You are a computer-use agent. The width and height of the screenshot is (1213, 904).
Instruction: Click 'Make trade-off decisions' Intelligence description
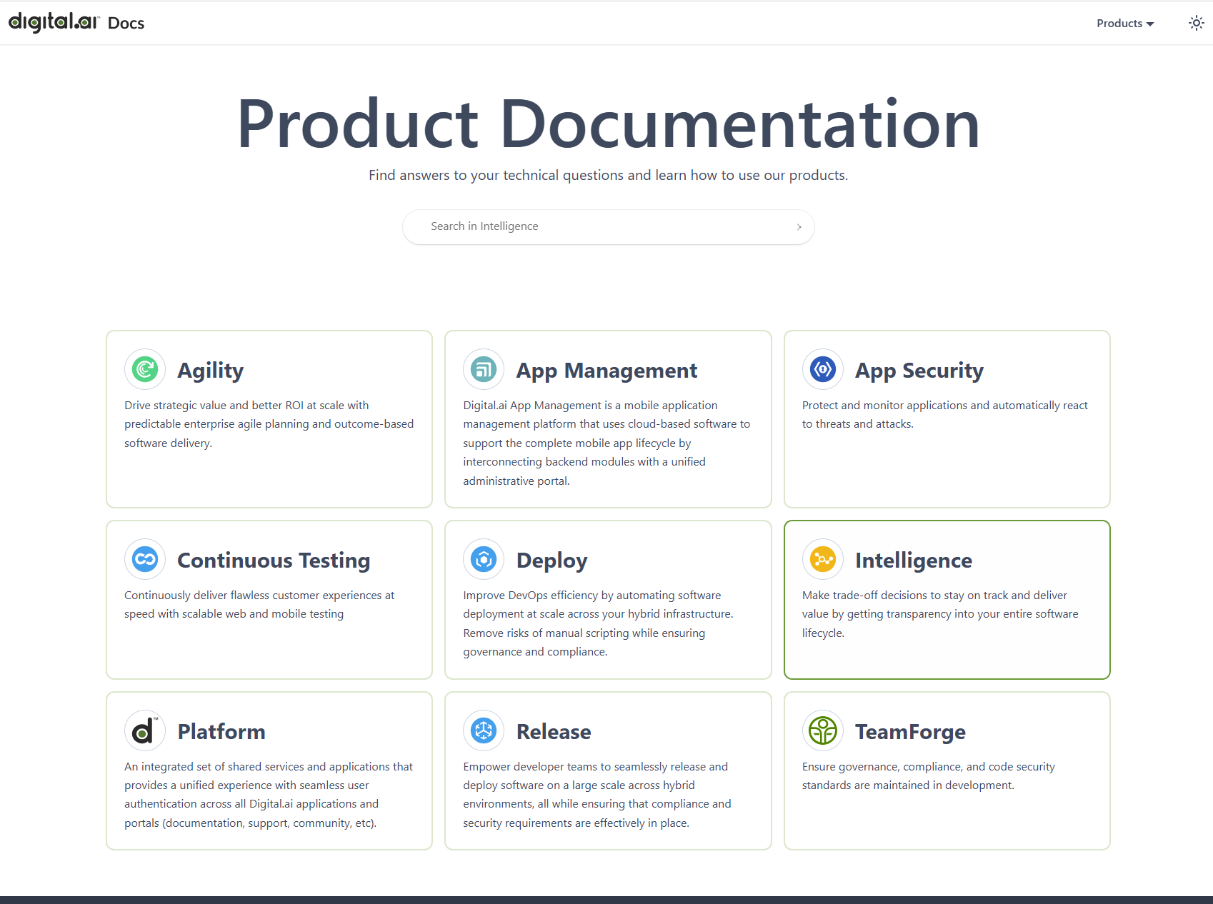click(940, 614)
